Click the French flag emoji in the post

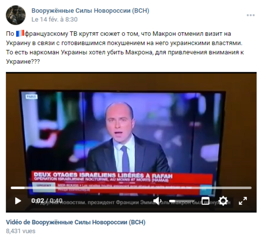(20, 34)
